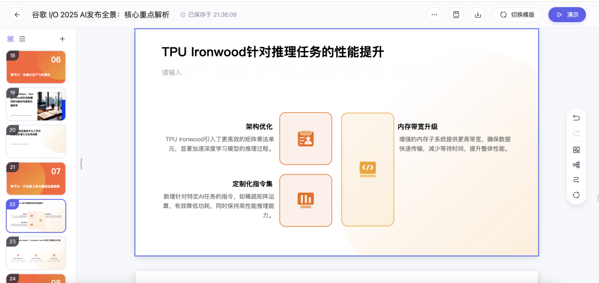Click 切换模版 to switch template
This screenshot has height=283, width=599.
click(517, 15)
